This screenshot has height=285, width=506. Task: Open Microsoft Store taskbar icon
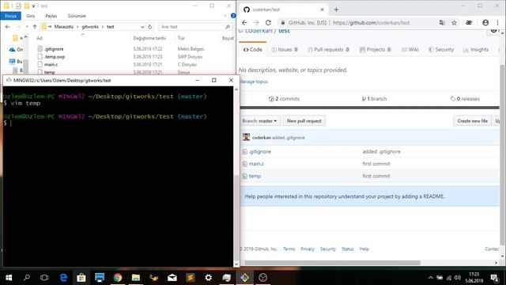coord(81,278)
